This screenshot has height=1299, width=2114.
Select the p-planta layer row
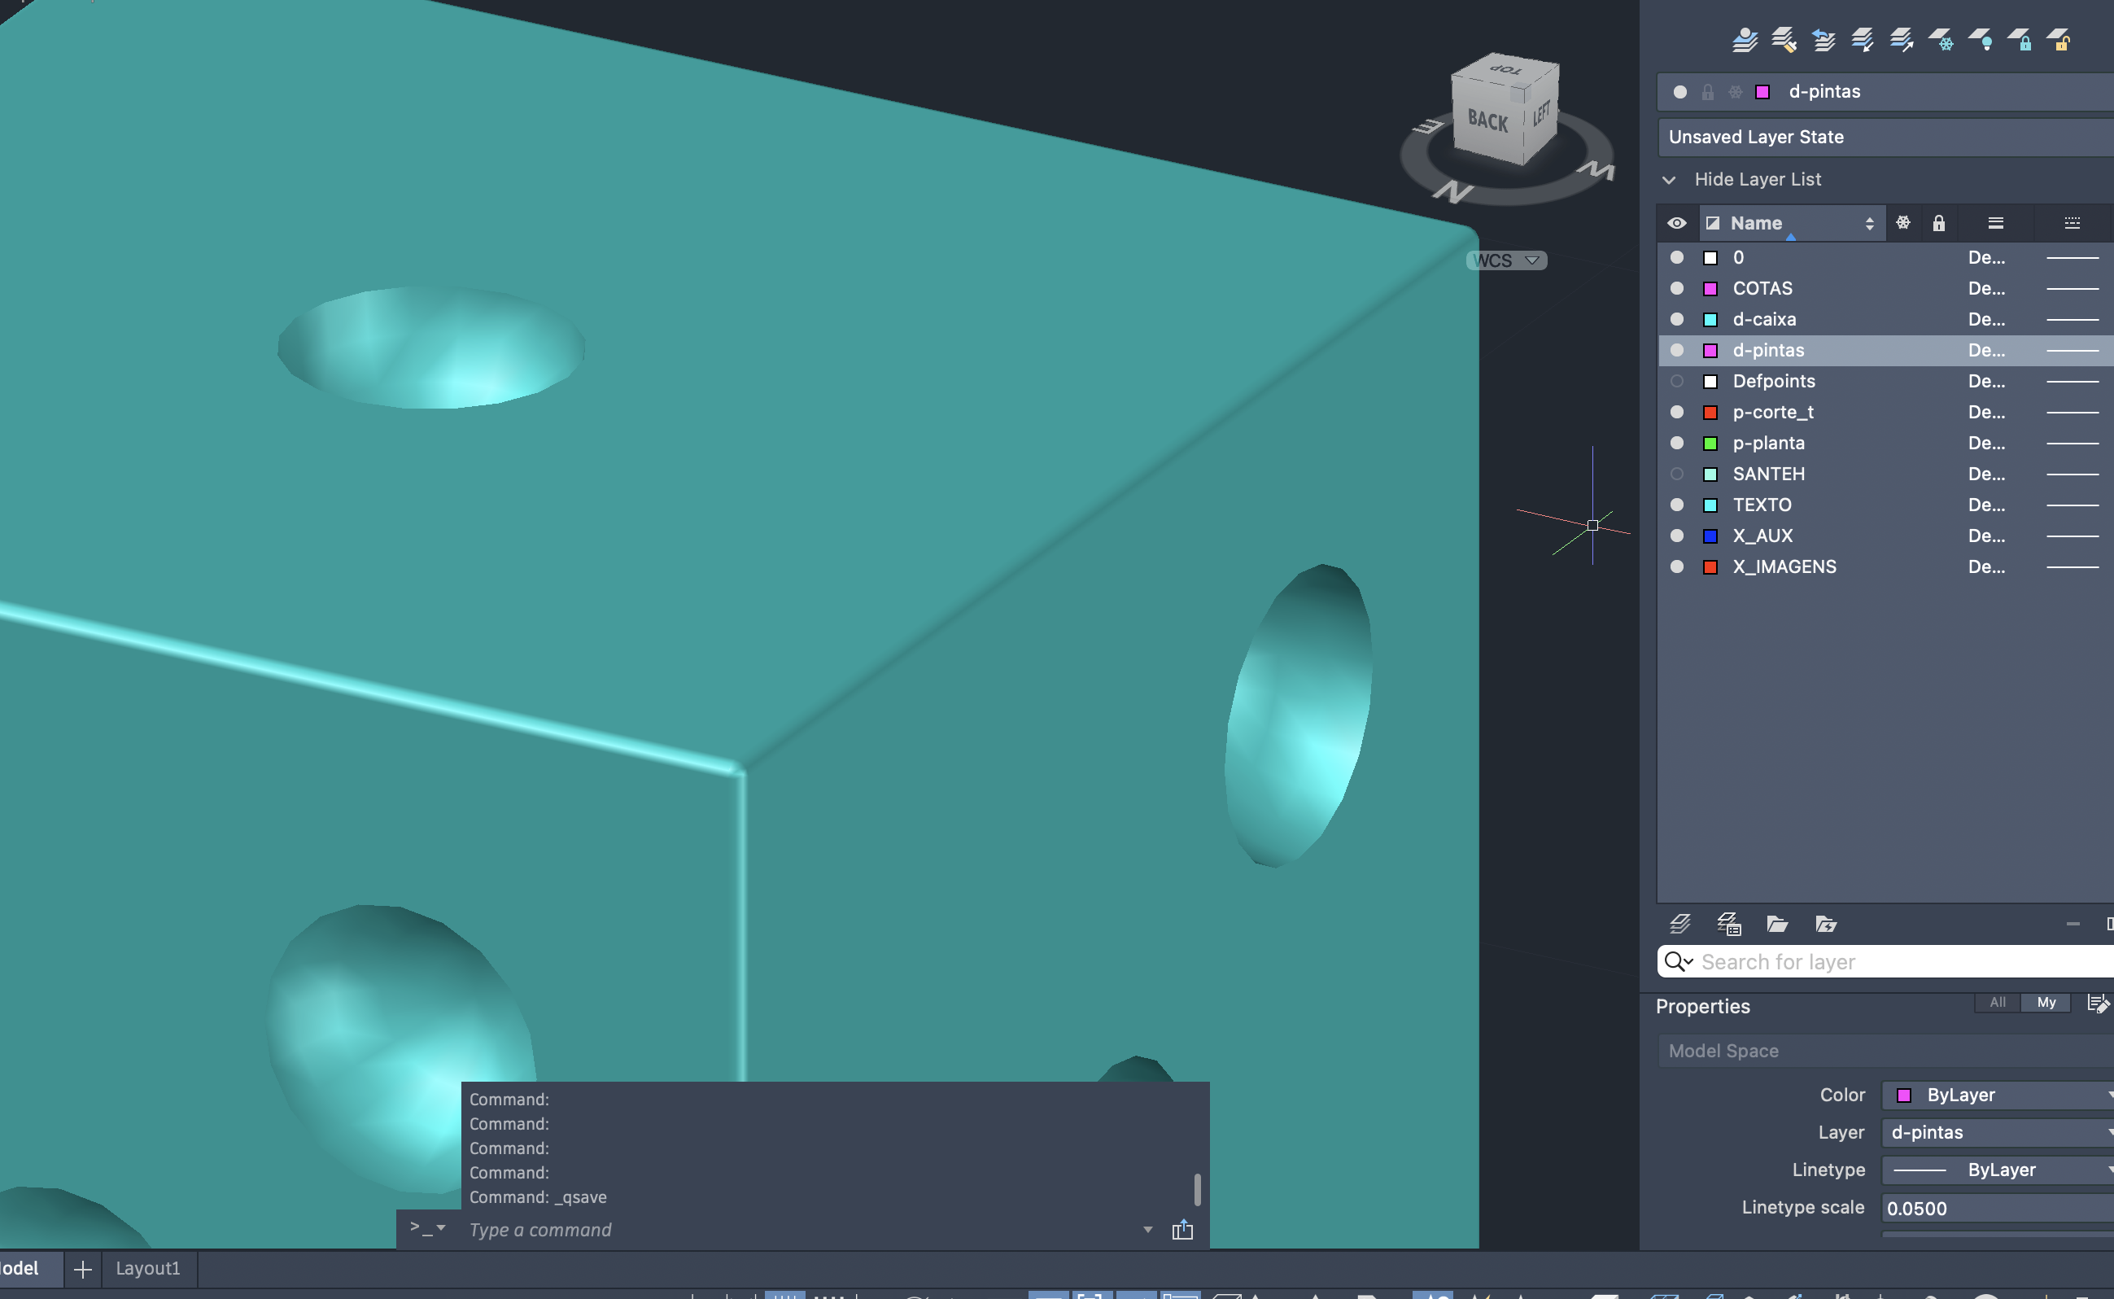(x=1769, y=443)
